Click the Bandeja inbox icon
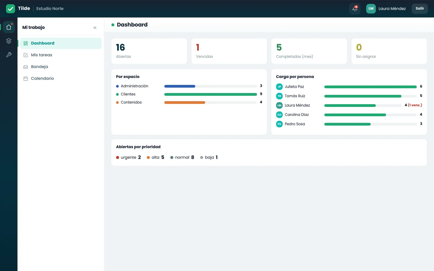Image resolution: width=434 pixels, height=271 pixels. (26, 67)
